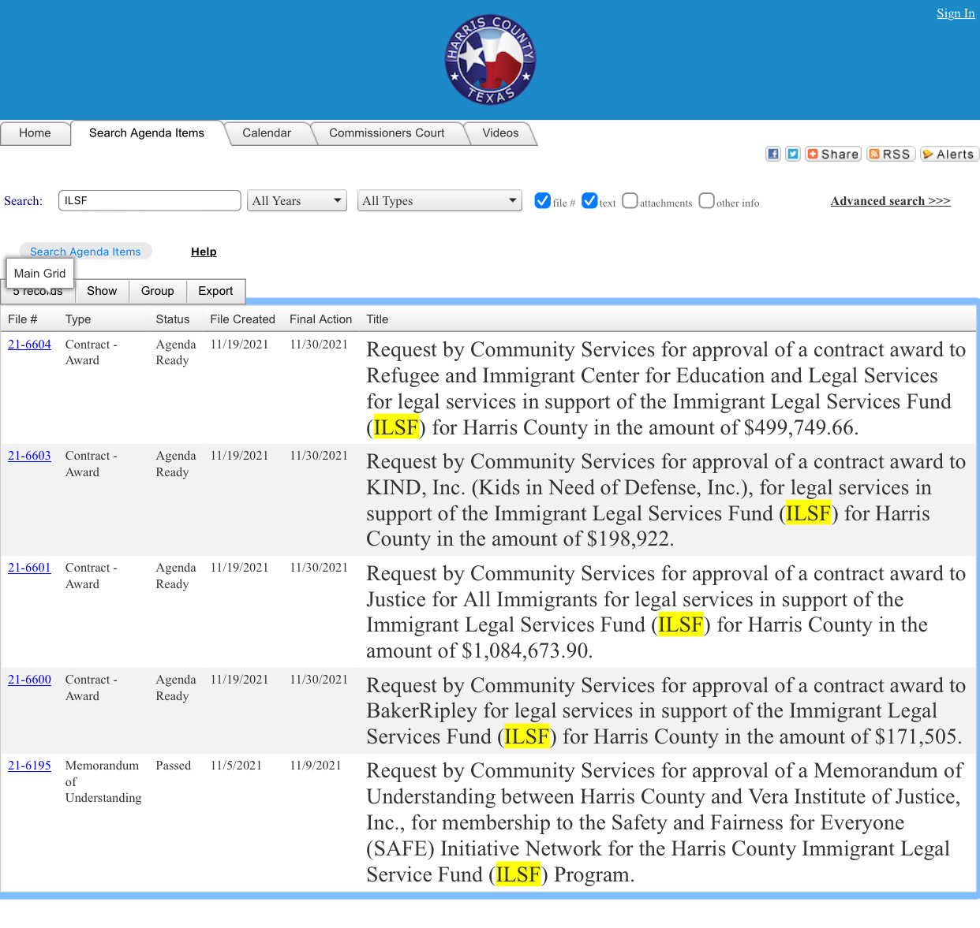
Task: Sort by Status column header
Action: coord(172,319)
